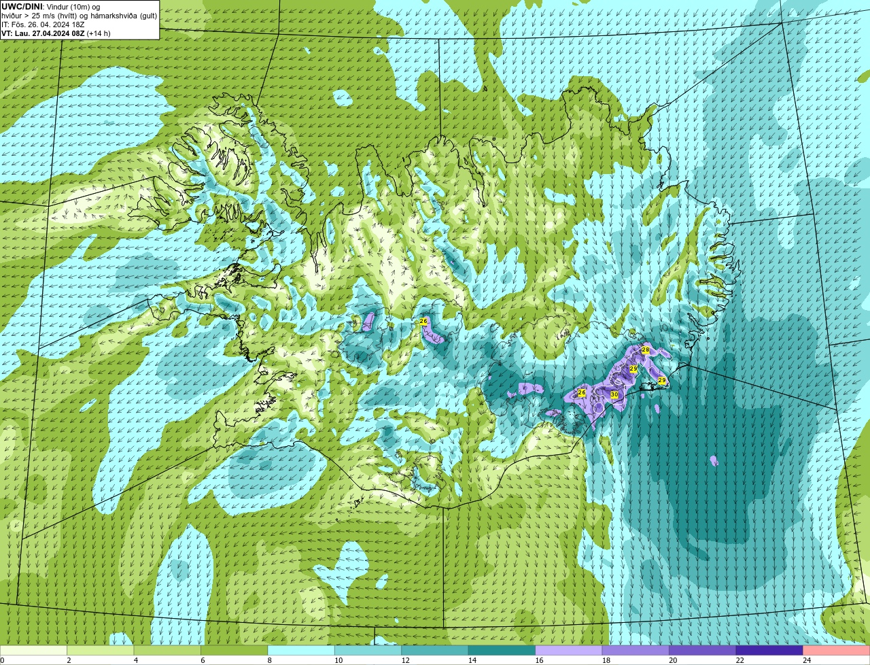Image resolution: width=870 pixels, height=665 pixels.
Task: Click the '2' legend scale value
Action: pyautogui.click(x=69, y=660)
